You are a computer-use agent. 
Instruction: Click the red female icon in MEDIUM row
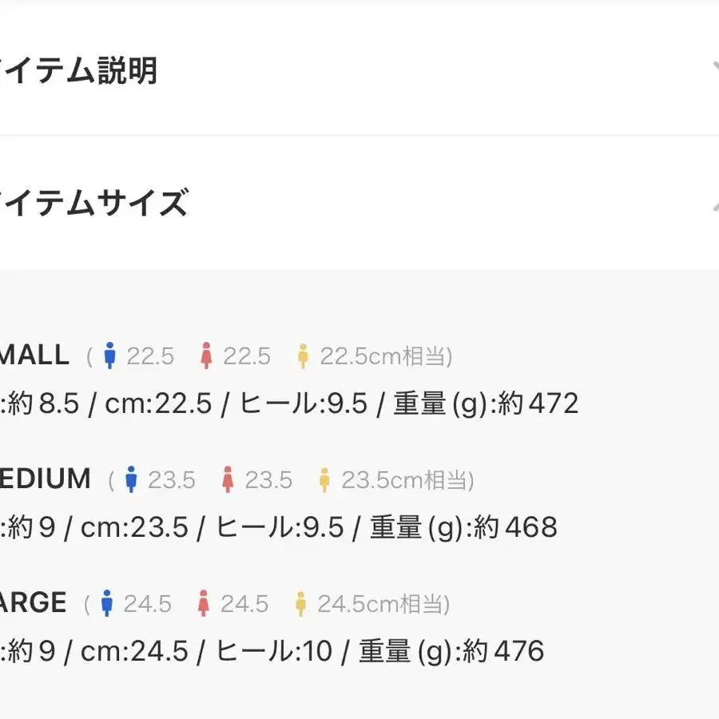[x=228, y=479]
